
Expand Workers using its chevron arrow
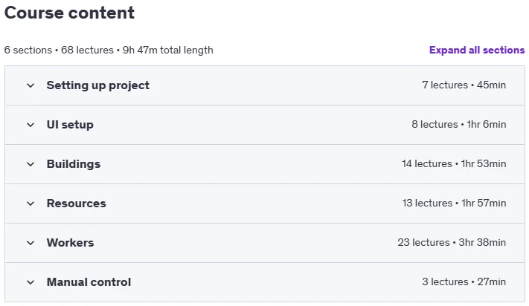(31, 243)
